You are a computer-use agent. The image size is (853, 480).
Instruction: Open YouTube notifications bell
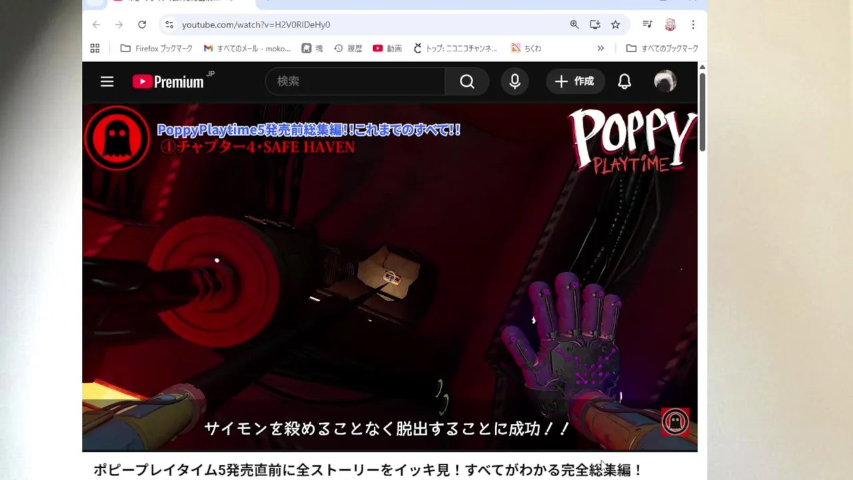pos(624,81)
